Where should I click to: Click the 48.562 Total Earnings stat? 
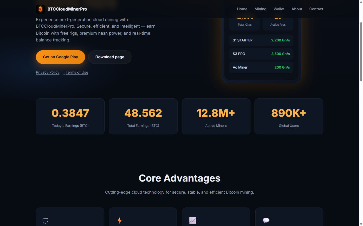(143, 117)
